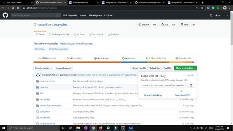Copy clone URL with clipboard icon

pyautogui.click(x=191, y=85)
